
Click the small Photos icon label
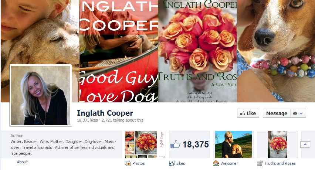pos(128,163)
